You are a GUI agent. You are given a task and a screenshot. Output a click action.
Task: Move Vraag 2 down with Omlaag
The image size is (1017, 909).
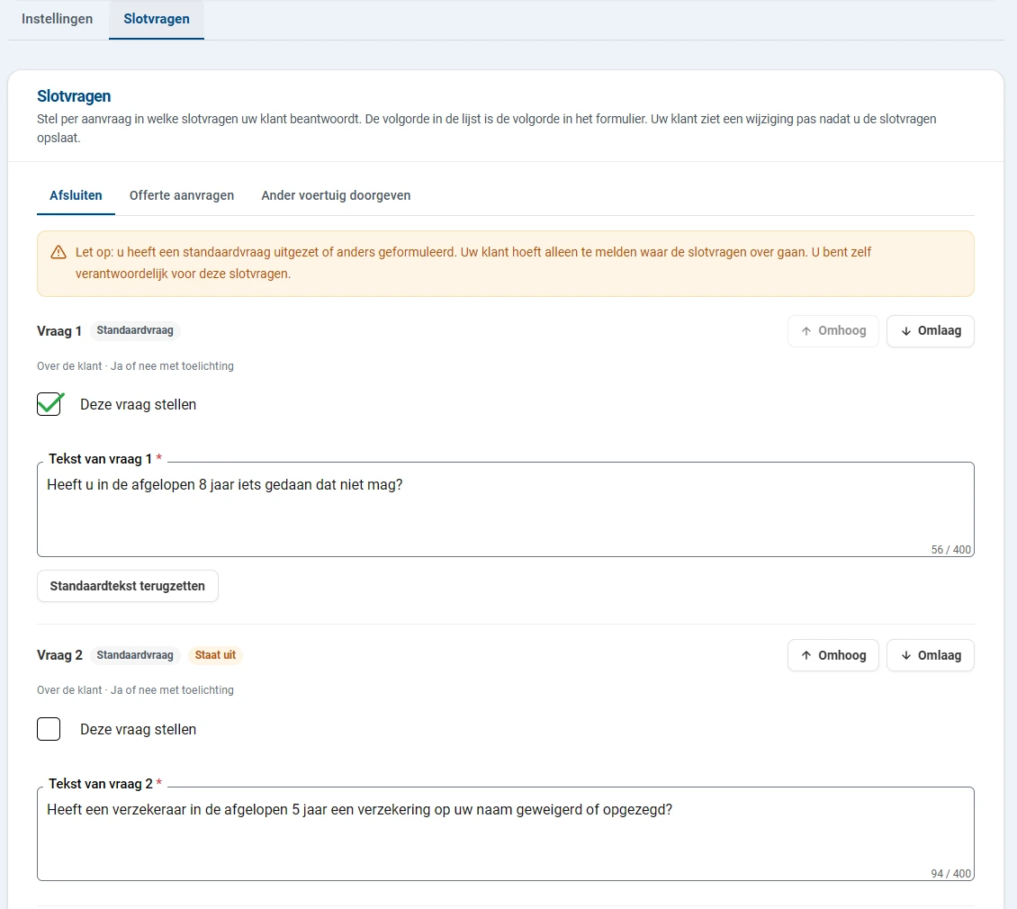coord(930,655)
